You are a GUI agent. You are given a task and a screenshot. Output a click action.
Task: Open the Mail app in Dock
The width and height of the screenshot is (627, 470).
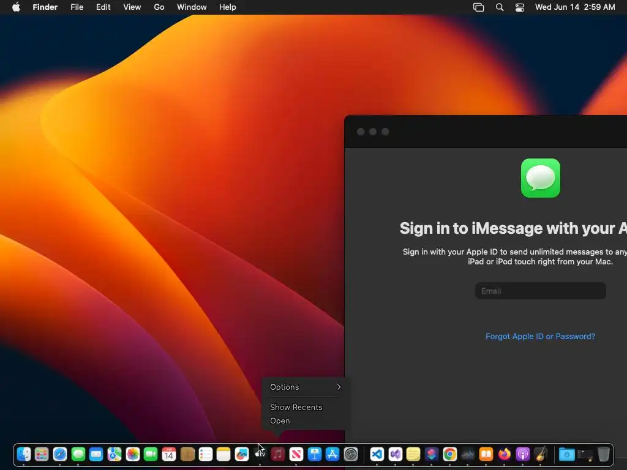point(96,455)
